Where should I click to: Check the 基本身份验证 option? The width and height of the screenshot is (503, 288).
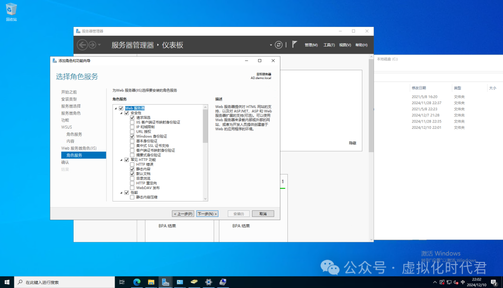[132, 141]
